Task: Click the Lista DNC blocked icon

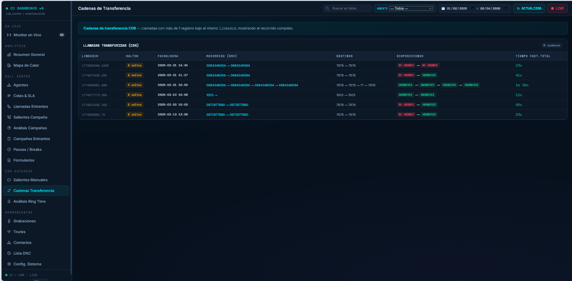Action: coord(9,253)
